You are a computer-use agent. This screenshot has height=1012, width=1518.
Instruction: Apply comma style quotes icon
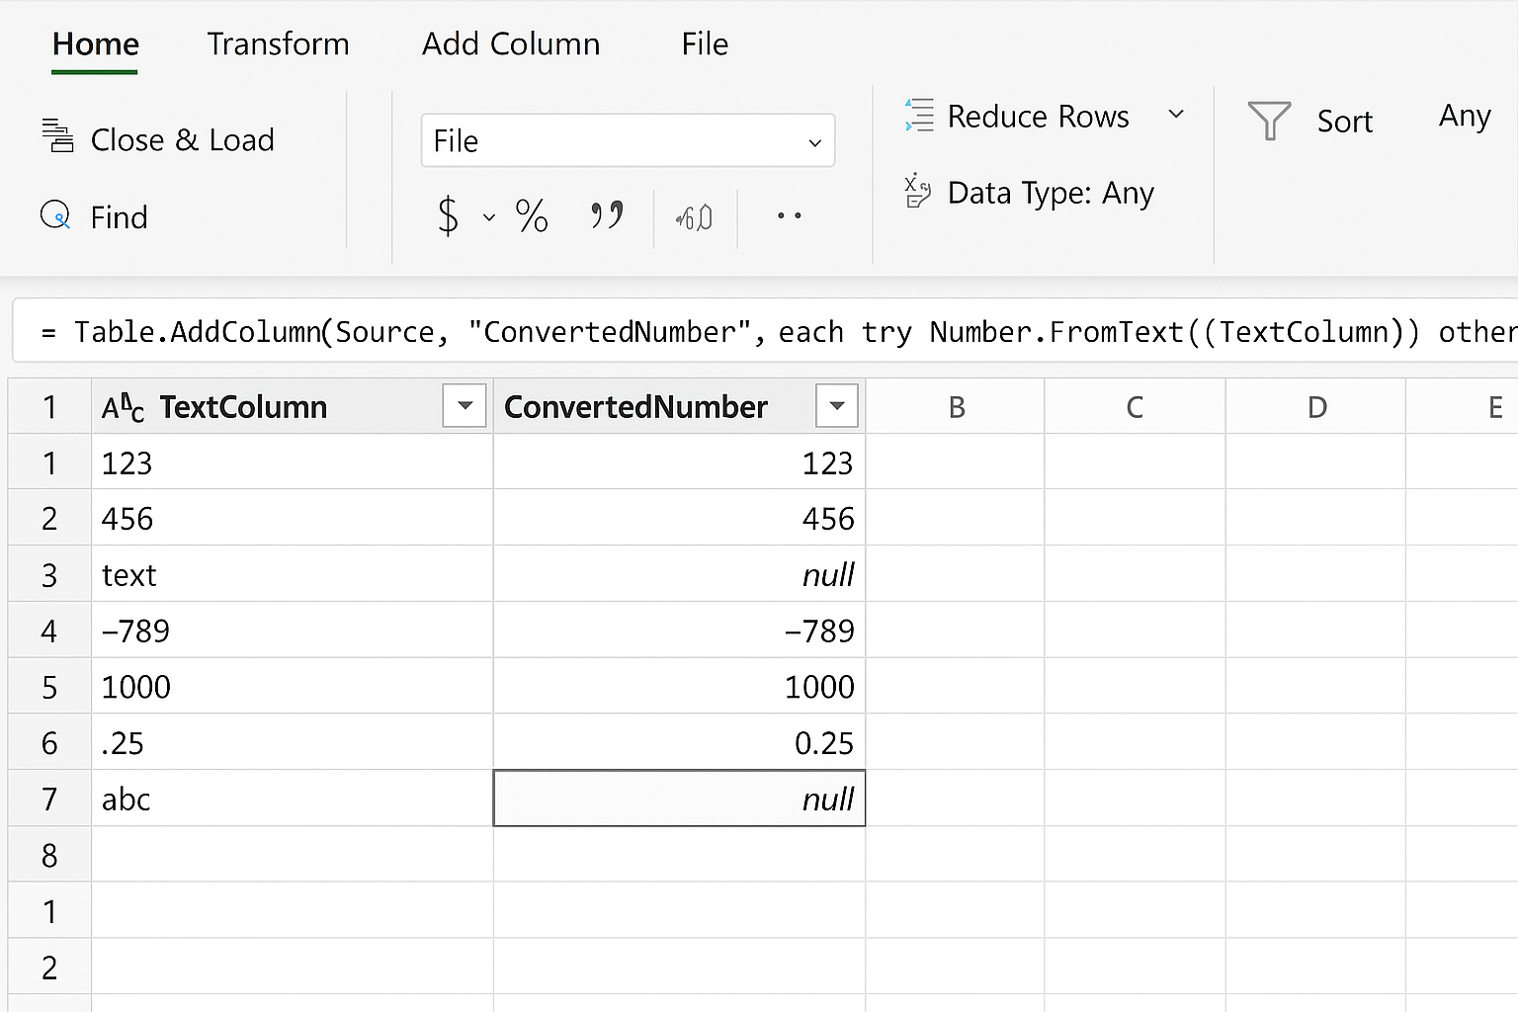607,214
